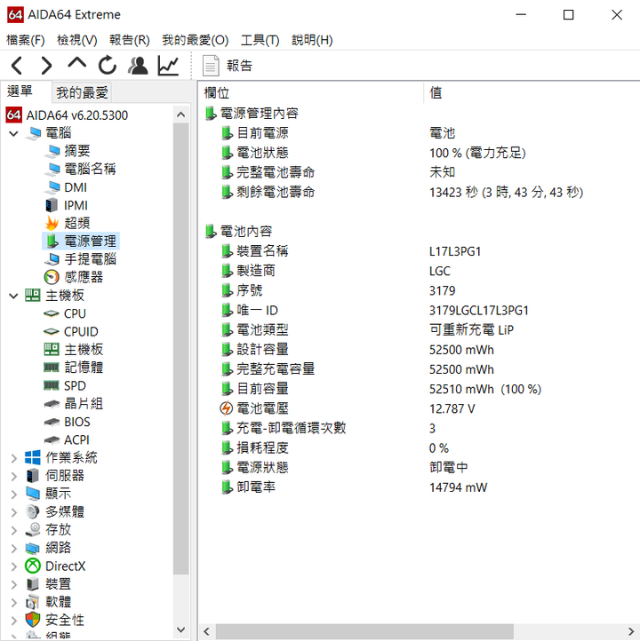Click the 14794 mW value

(458, 487)
